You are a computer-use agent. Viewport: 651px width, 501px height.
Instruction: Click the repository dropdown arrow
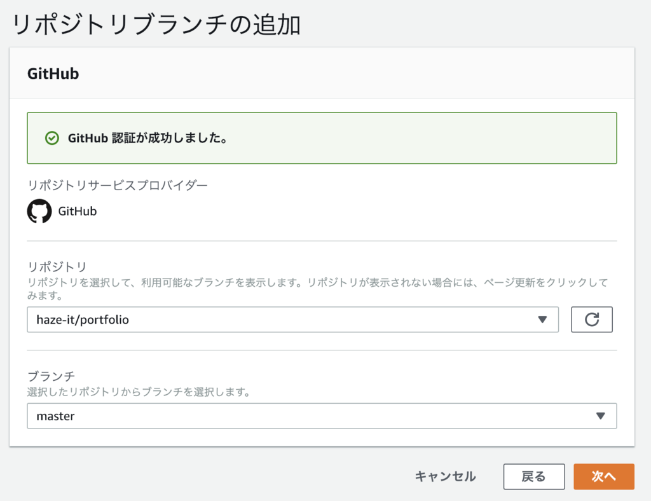tap(542, 320)
